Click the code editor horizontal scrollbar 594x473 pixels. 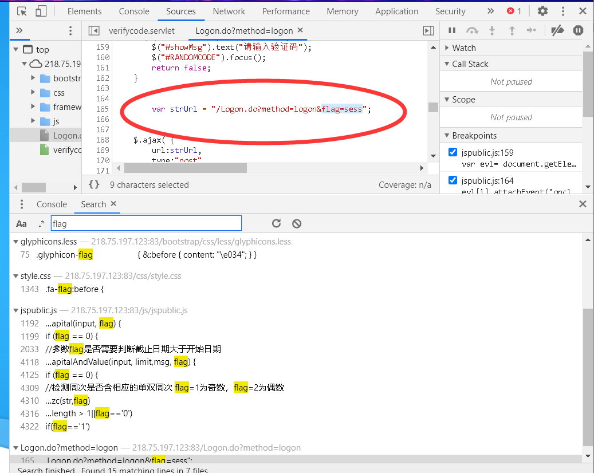[186, 168]
